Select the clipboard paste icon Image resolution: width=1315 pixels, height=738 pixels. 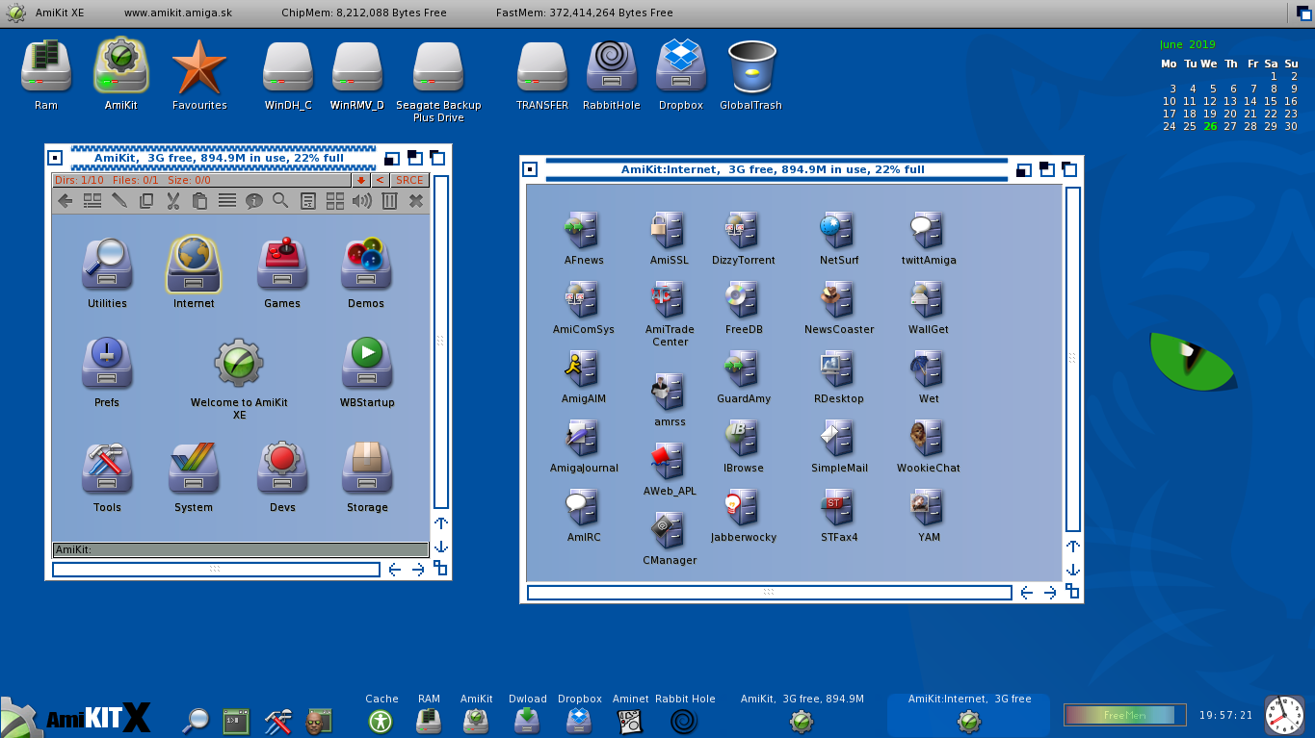[200, 201]
